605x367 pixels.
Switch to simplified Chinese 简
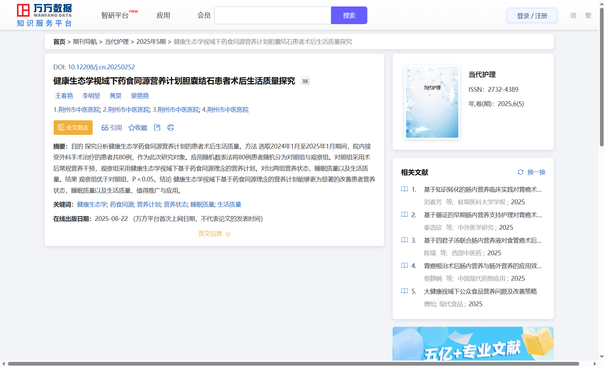573,16
